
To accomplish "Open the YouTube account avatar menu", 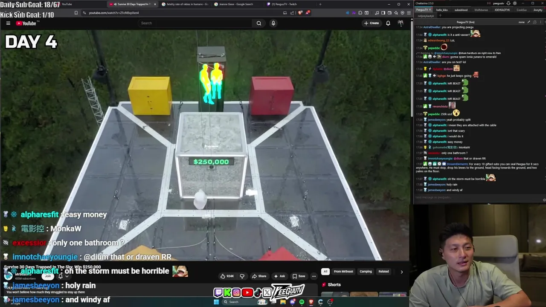I will click(x=401, y=23).
